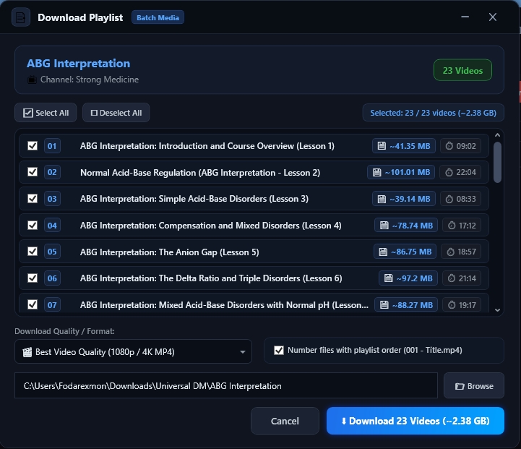The image size is (521, 449).
Task: Click the number badge 03
Action: (x=52, y=199)
